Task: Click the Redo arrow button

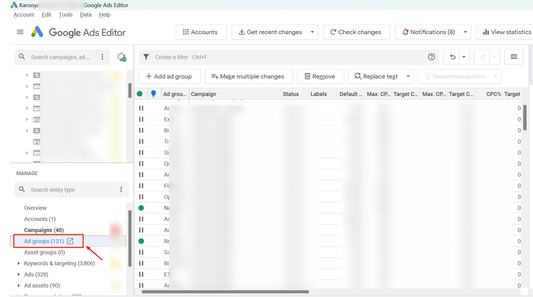Action: point(483,57)
